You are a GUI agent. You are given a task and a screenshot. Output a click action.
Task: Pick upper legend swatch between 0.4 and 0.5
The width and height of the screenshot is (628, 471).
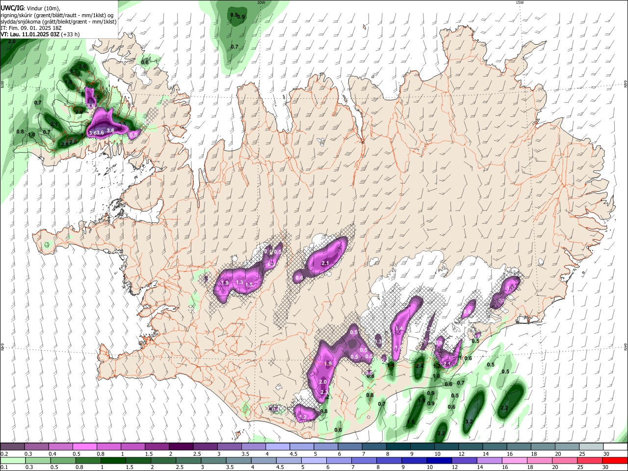point(60,446)
